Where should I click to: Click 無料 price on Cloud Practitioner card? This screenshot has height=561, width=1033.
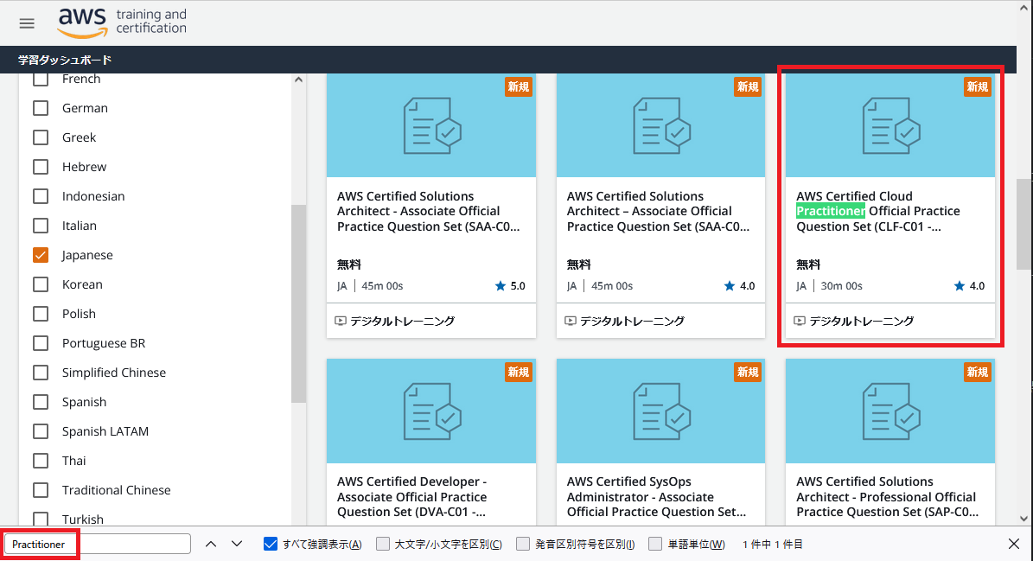coord(808,265)
